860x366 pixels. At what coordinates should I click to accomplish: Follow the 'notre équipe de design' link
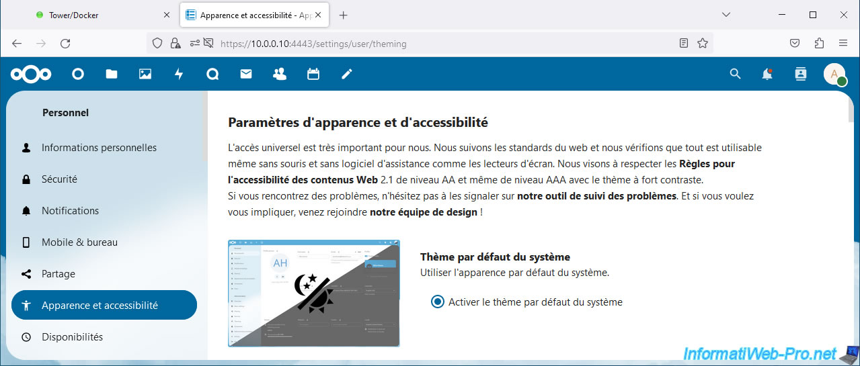[424, 212]
